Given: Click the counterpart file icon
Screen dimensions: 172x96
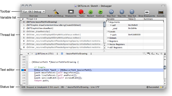Looking at the screenshot, I should click(161, 54).
